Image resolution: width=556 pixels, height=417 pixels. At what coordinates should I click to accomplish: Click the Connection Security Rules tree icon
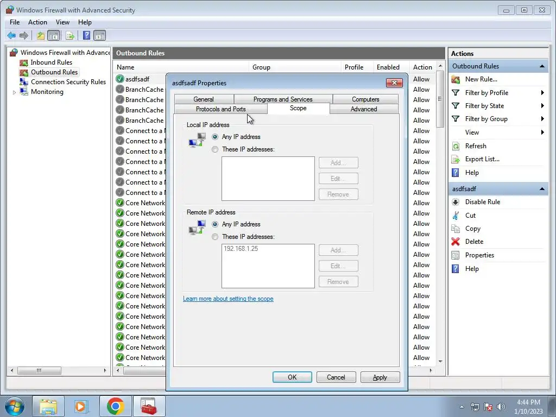tap(24, 82)
